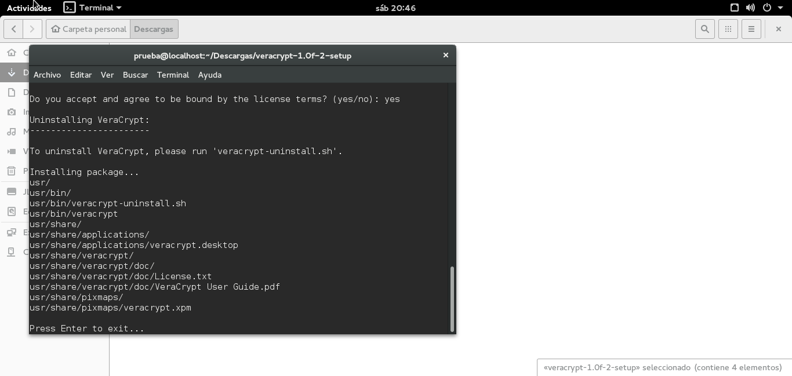Open the trash sidebar icon
The width and height of the screenshot is (792, 376).
pos(11,171)
